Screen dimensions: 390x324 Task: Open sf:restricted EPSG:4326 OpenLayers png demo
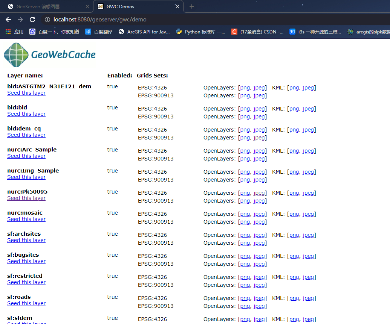(245, 277)
